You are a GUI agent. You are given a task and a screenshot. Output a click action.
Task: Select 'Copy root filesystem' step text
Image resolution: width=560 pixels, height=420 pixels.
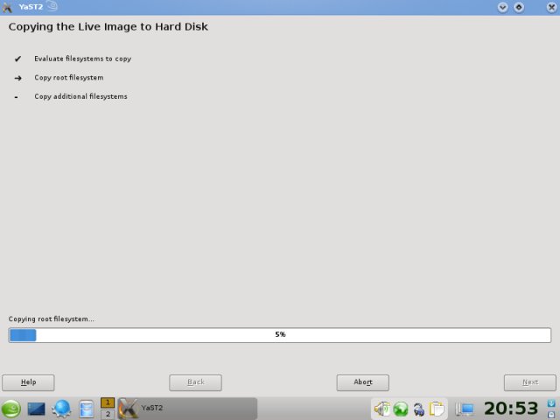pyautogui.click(x=69, y=78)
